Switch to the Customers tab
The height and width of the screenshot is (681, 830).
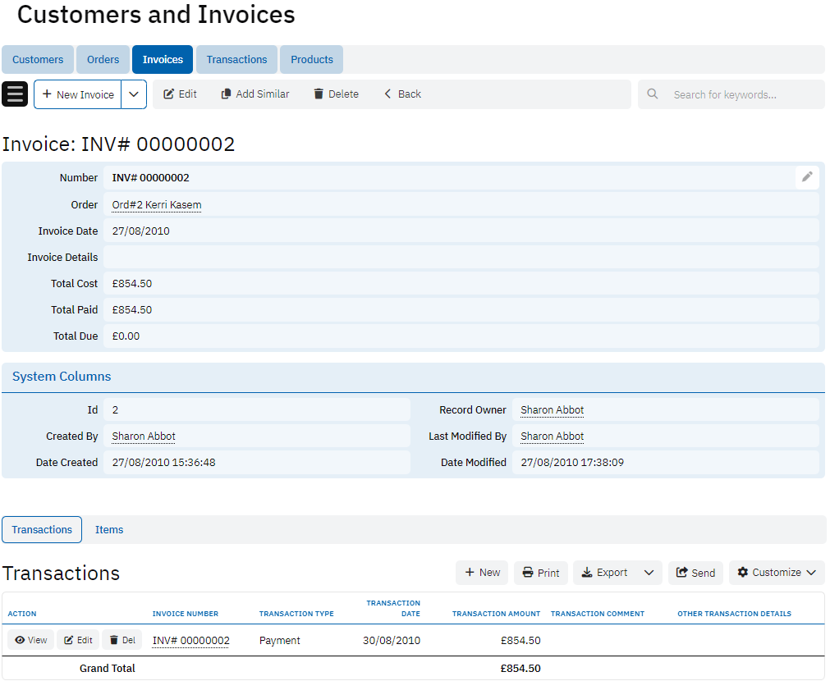(x=38, y=60)
